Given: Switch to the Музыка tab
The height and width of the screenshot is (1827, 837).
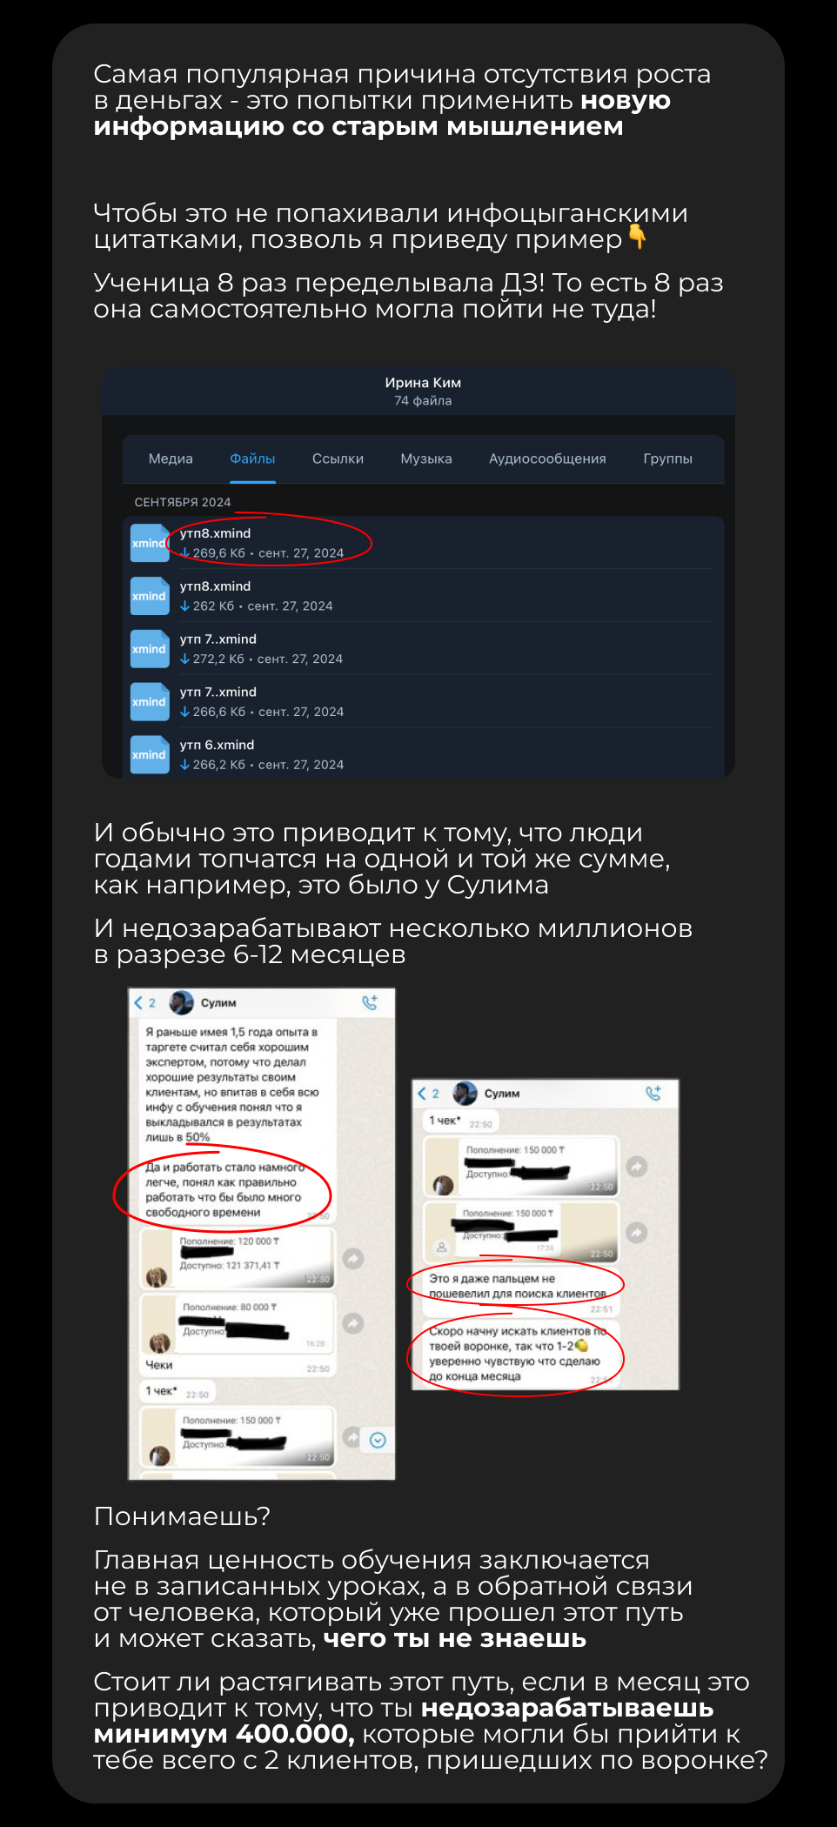Looking at the screenshot, I should tap(426, 458).
